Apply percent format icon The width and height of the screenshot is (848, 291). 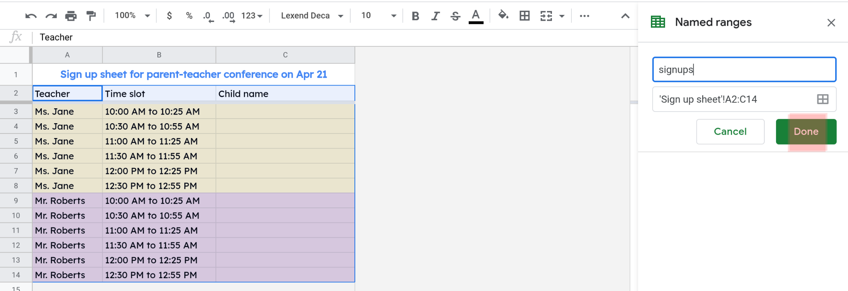coord(189,16)
